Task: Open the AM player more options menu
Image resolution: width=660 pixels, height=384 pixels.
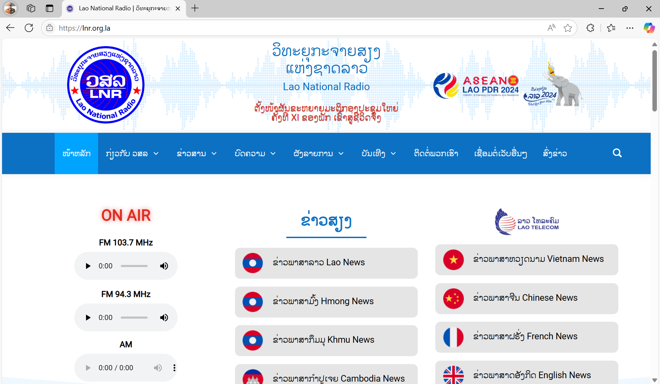Action: pos(174,368)
